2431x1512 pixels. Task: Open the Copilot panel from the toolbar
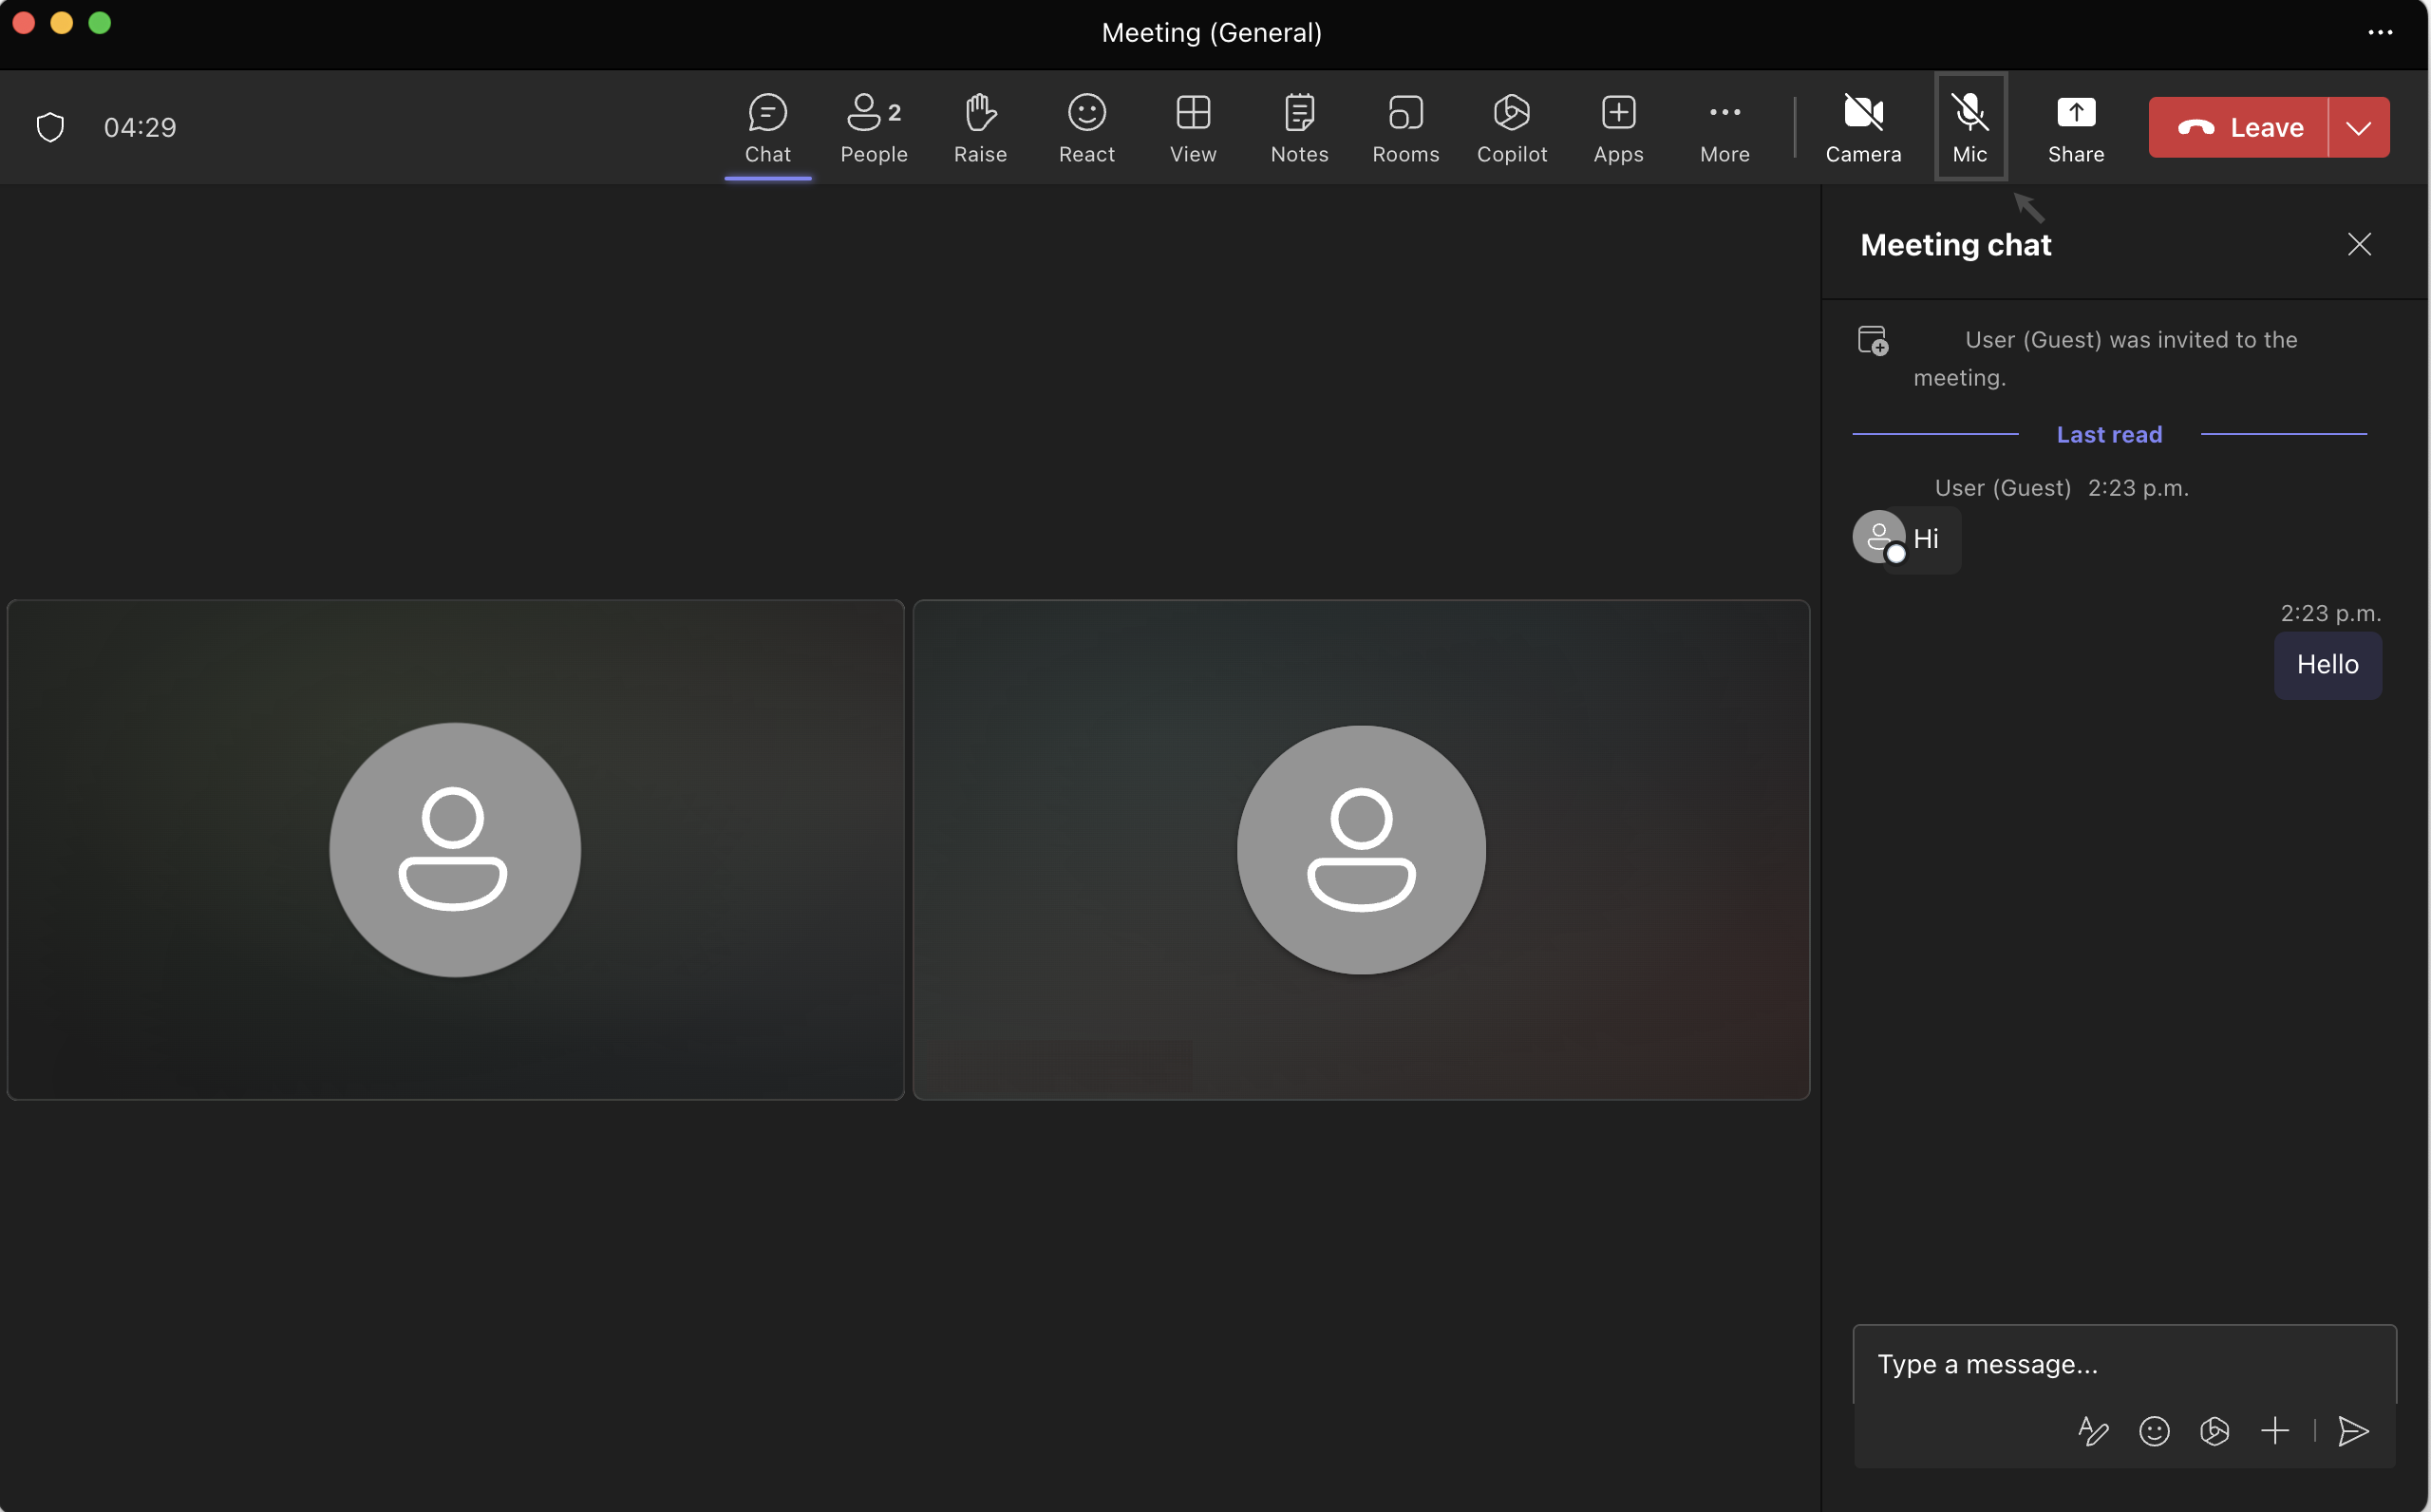click(1512, 128)
